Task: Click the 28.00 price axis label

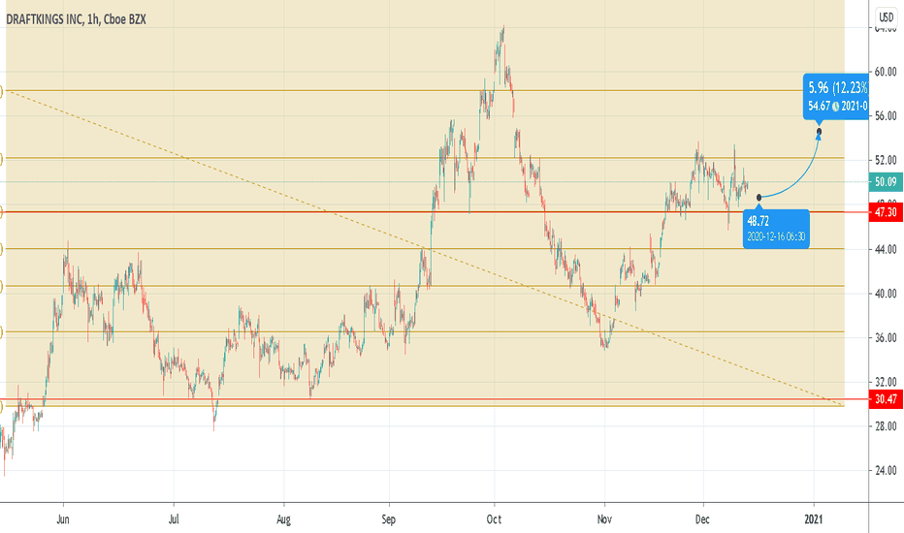Action: (886, 426)
